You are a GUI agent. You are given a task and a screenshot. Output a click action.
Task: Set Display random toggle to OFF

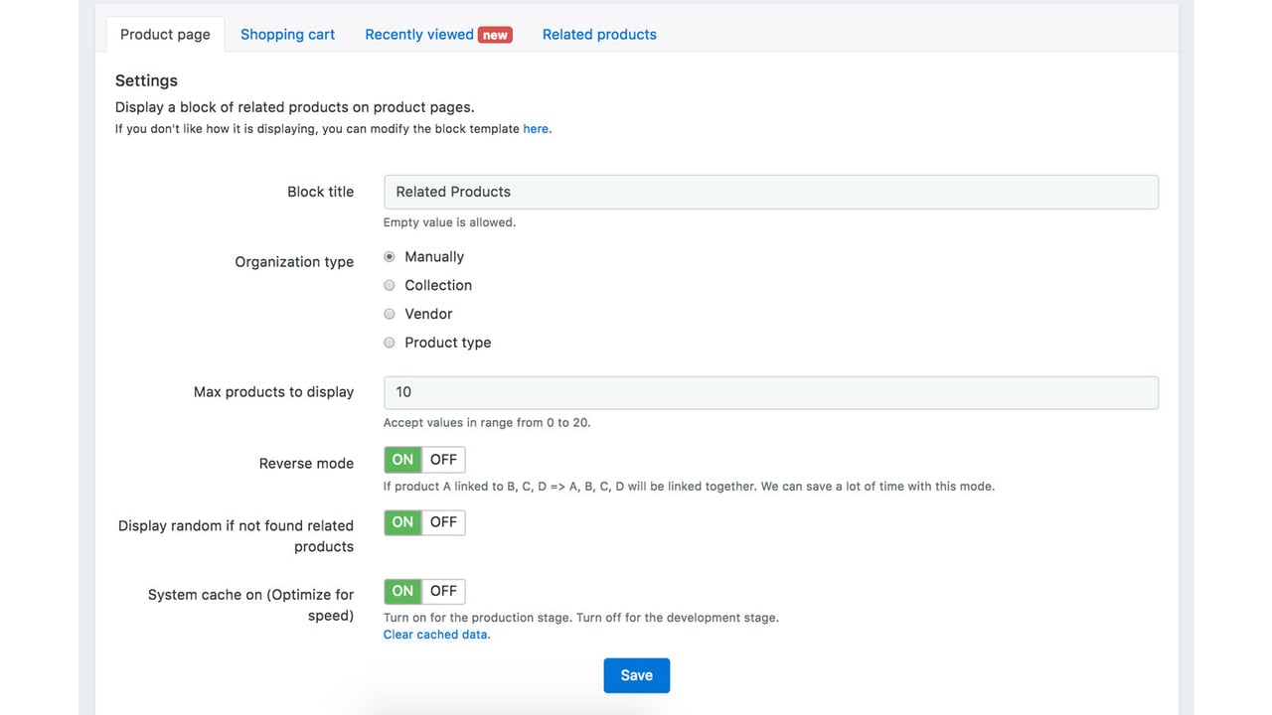click(x=443, y=522)
